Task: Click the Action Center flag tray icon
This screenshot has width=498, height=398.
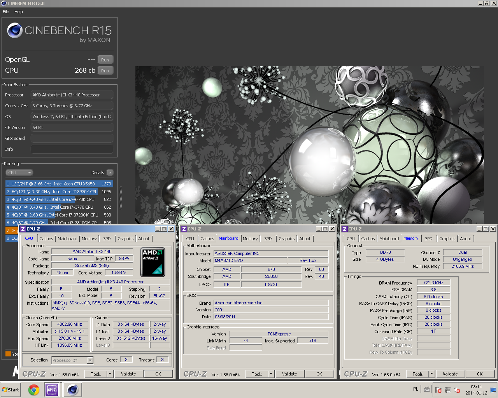Action: pos(438,390)
